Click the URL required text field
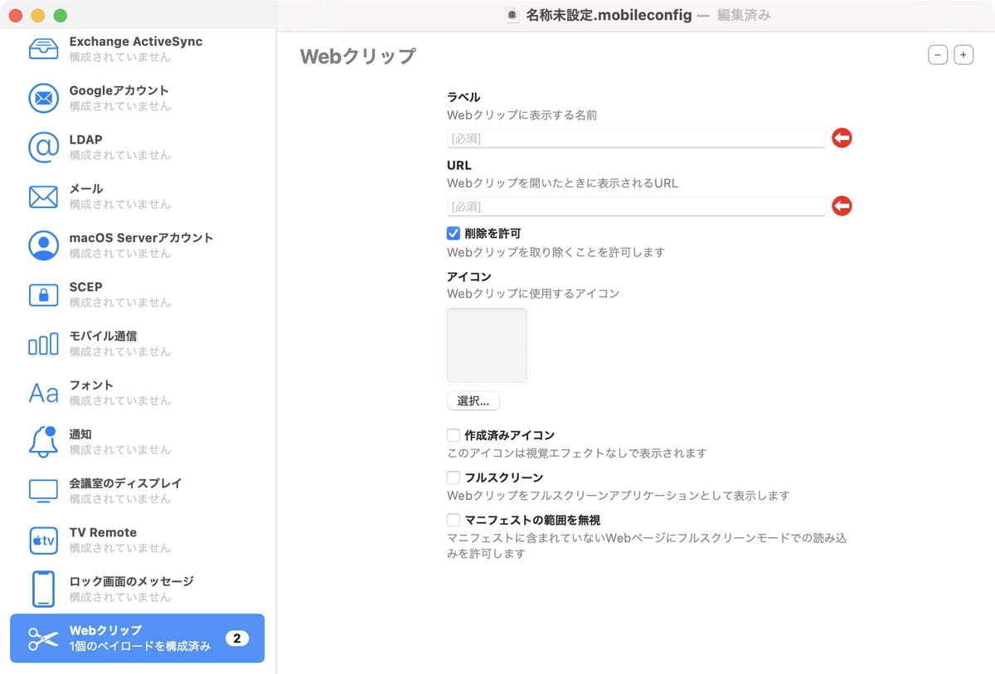Viewport: 995px width, 674px height. pyautogui.click(x=637, y=206)
